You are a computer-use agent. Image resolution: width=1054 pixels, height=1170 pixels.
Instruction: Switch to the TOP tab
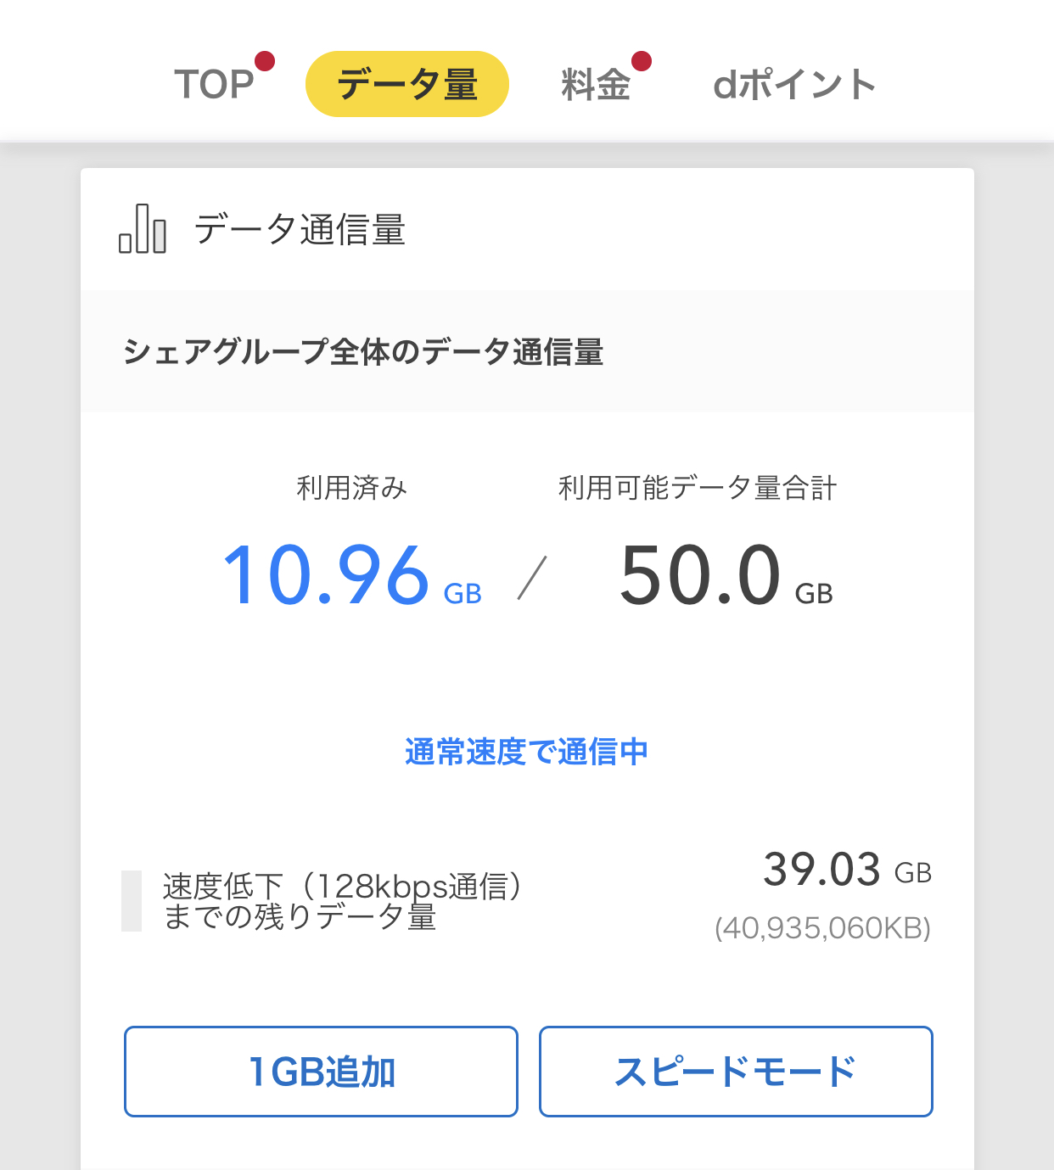coord(215,85)
